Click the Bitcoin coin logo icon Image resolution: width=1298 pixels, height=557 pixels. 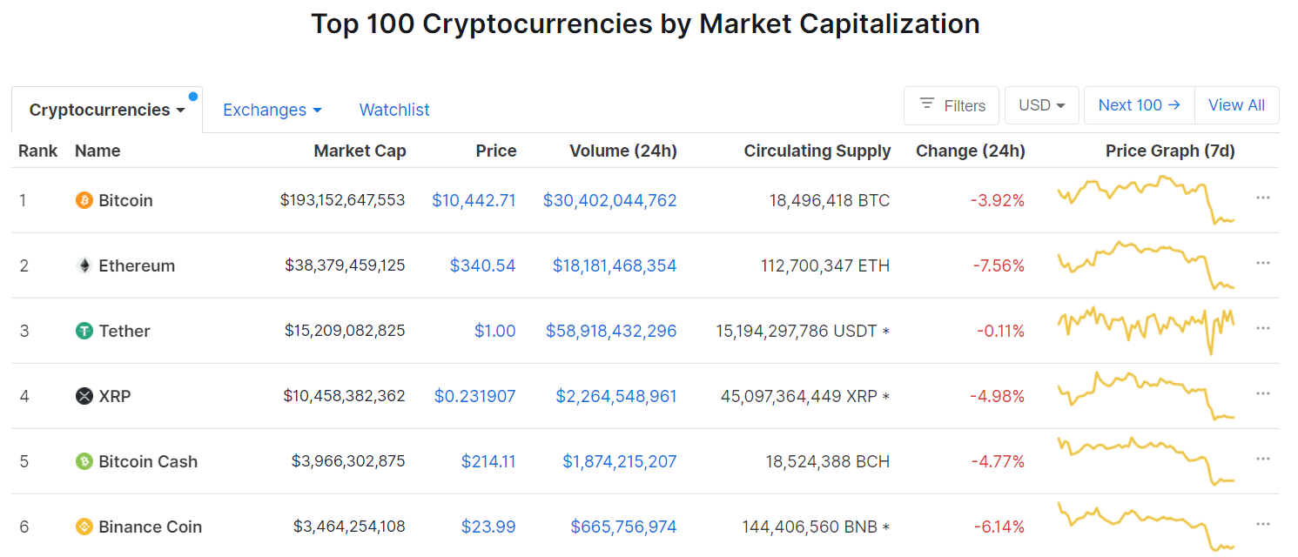point(84,200)
